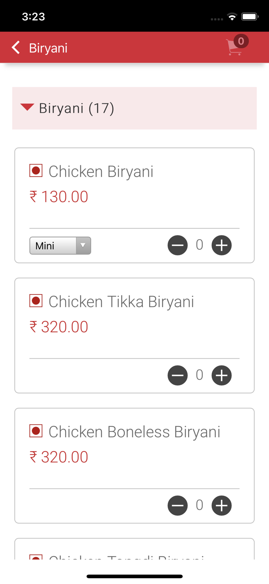Screen dimensions: 269x584
Task: Open the partially visible fourth biryani card
Action: 134,549
